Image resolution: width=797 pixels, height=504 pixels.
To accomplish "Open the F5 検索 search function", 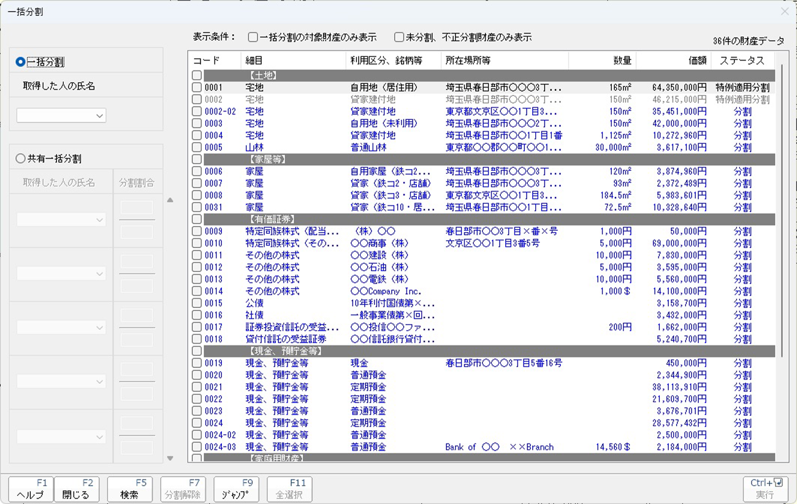I will pos(129,489).
